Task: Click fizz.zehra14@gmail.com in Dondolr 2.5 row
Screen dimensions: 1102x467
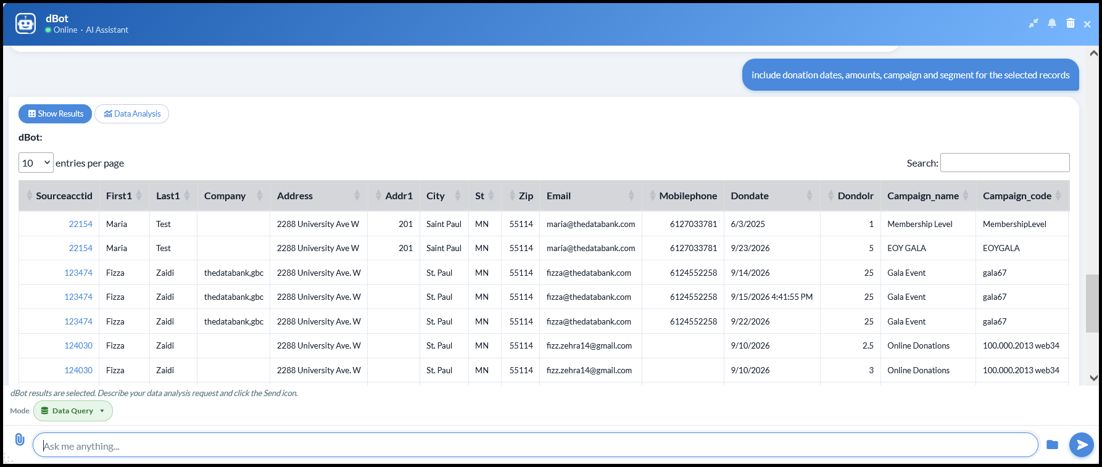Action: click(589, 345)
